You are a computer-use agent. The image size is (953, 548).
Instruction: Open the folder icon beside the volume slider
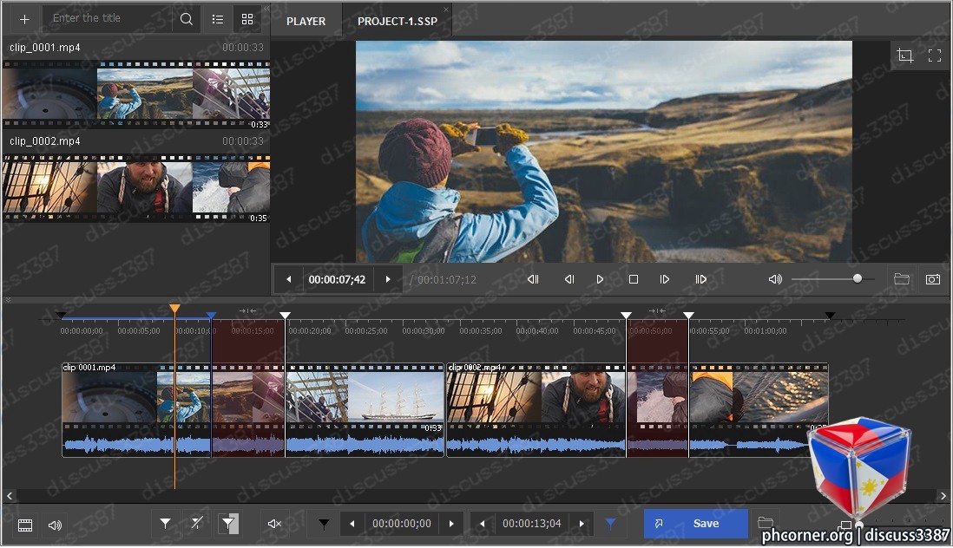(x=901, y=279)
